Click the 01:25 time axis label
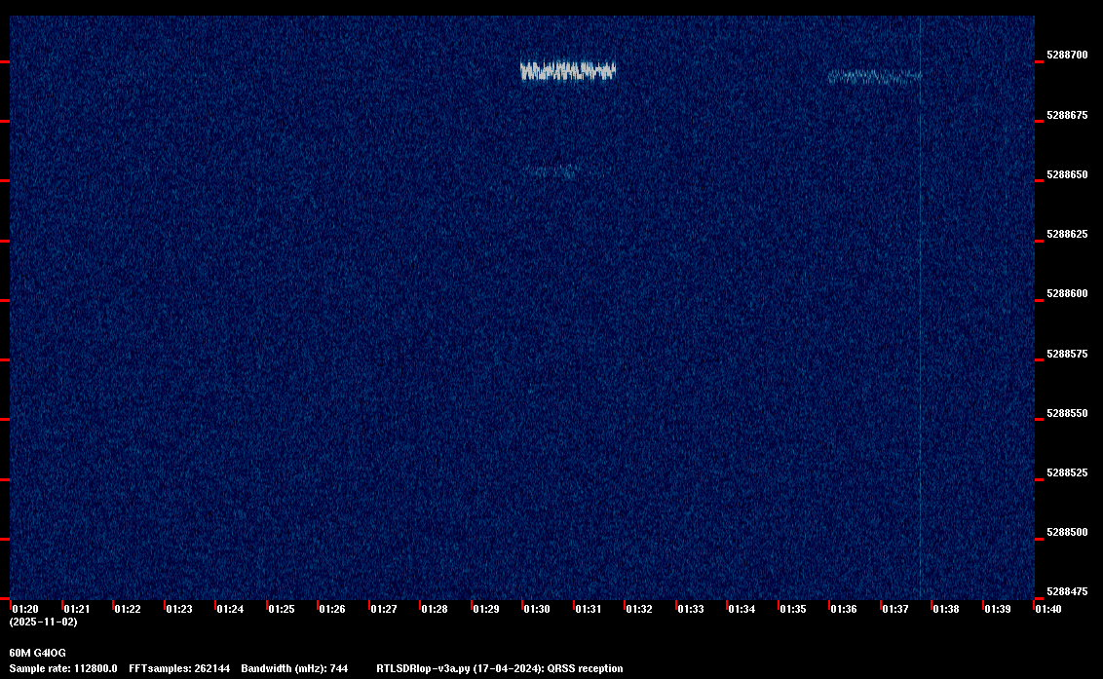Viewport: 1103px width, 679px height. click(x=282, y=609)
